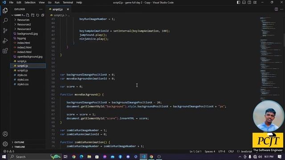285x160 pixels.
Task: Open the Source Control view
Action: 5,31
